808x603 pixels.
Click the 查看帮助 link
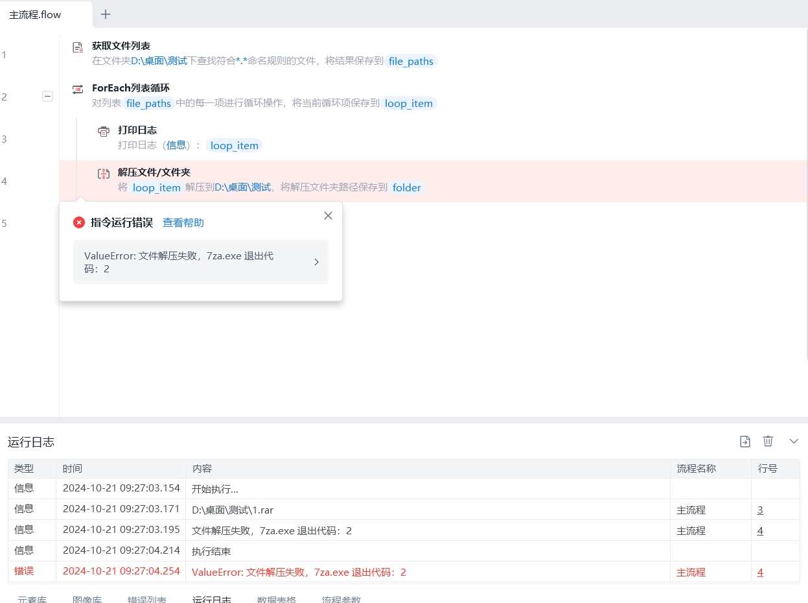coord(183,222)
